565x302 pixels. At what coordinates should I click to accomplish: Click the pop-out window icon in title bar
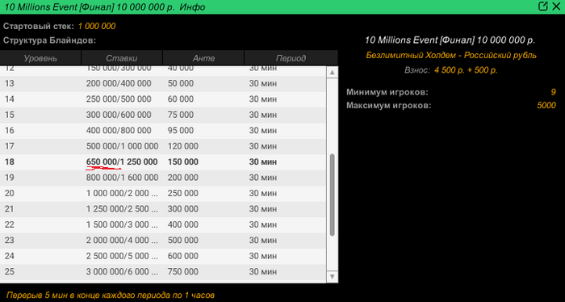click(x=543, y=6)
